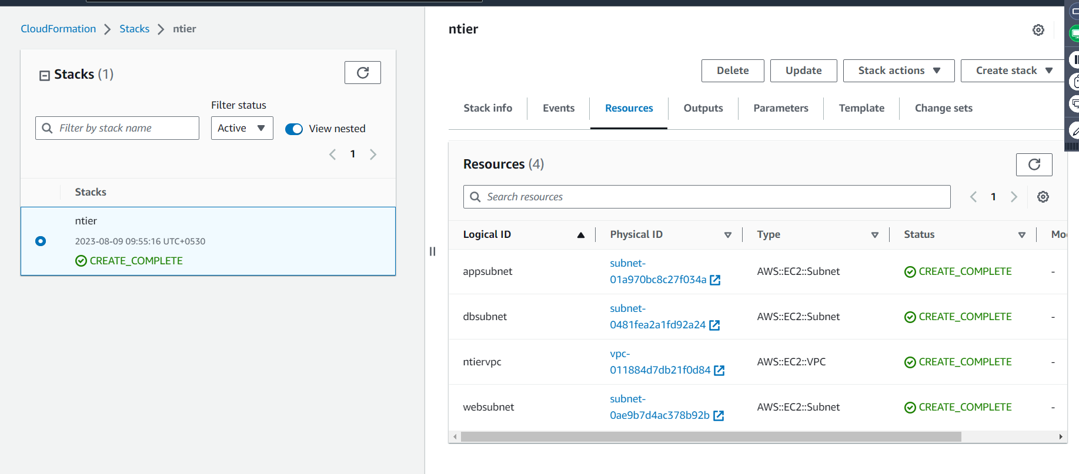Go to previous page of Resources
Image resolution: width=1079 pixels, height=474 pixels.
pos(973,197)
